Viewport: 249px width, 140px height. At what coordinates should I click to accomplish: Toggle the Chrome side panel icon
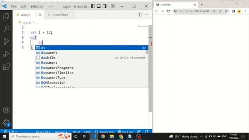[x=233, y=11]
